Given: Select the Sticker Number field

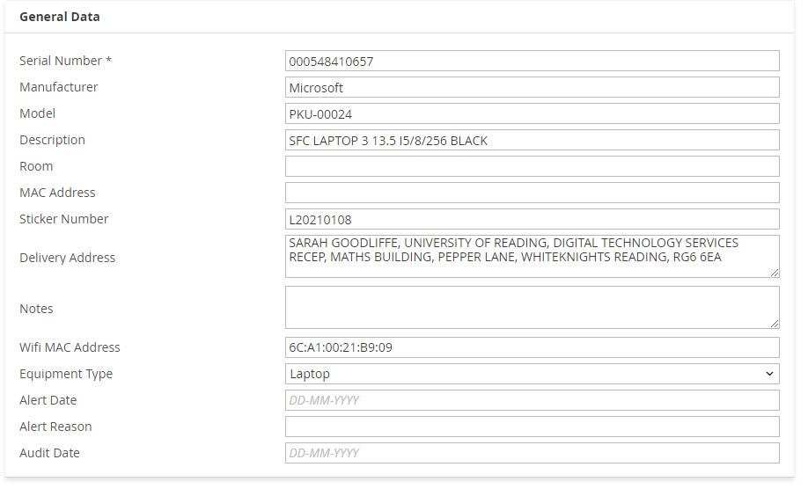Looking at the screenshot, I should tap(532, 219).
